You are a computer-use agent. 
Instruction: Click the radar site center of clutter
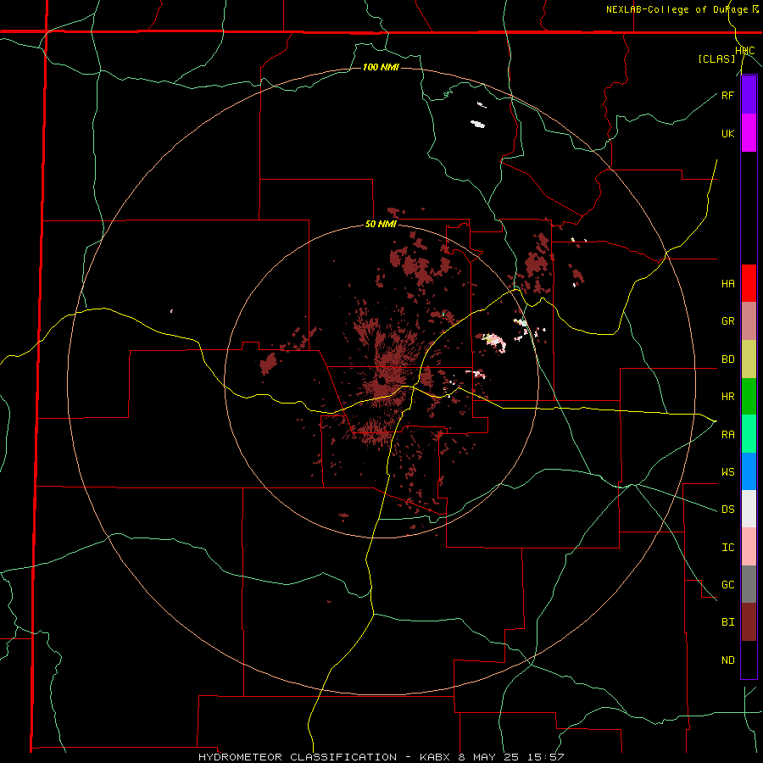(383, 381)
